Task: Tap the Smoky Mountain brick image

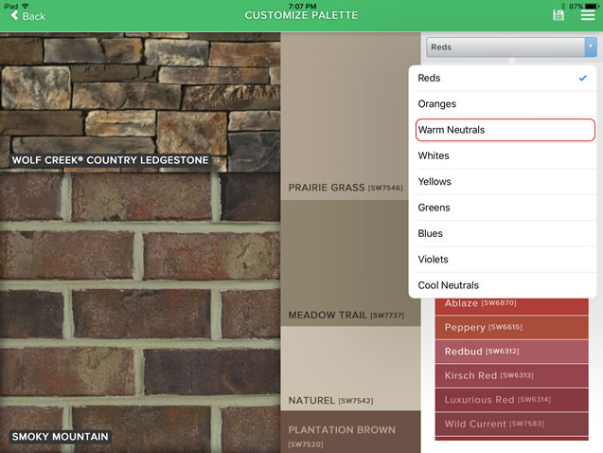Action: (140, 313)
